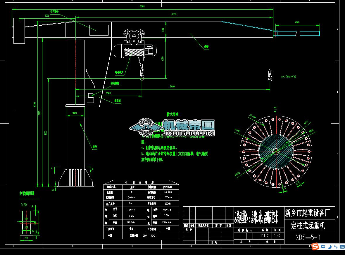
Task: Select drawing number XB5—5-1
Action: tap(308, 238)
